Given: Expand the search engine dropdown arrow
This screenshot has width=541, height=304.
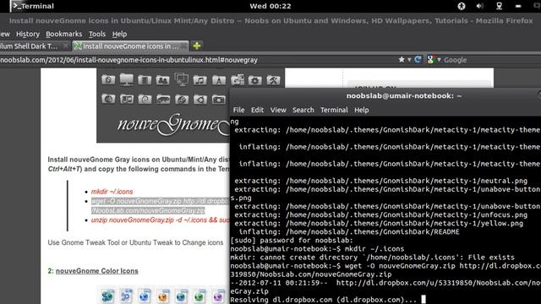Looking at the screenshot, I should (x=439, y=60).
